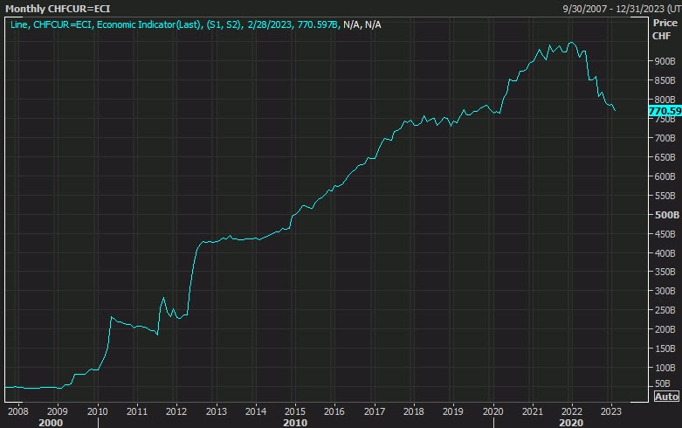Select the 2015 year label on time axis
682x428 pixels.
tap(294, 410)
